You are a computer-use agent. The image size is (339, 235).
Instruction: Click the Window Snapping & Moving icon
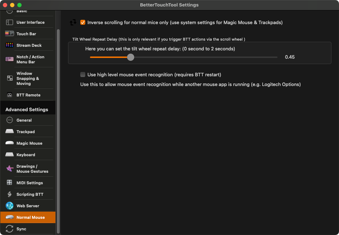10,78
